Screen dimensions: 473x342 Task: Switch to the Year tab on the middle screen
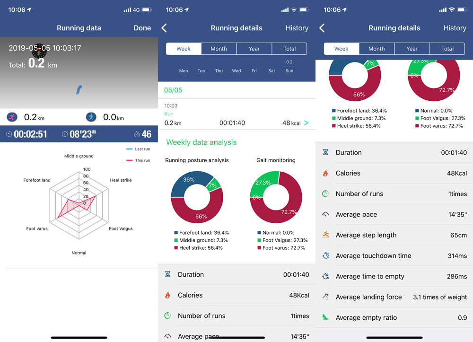click(254, 49)
